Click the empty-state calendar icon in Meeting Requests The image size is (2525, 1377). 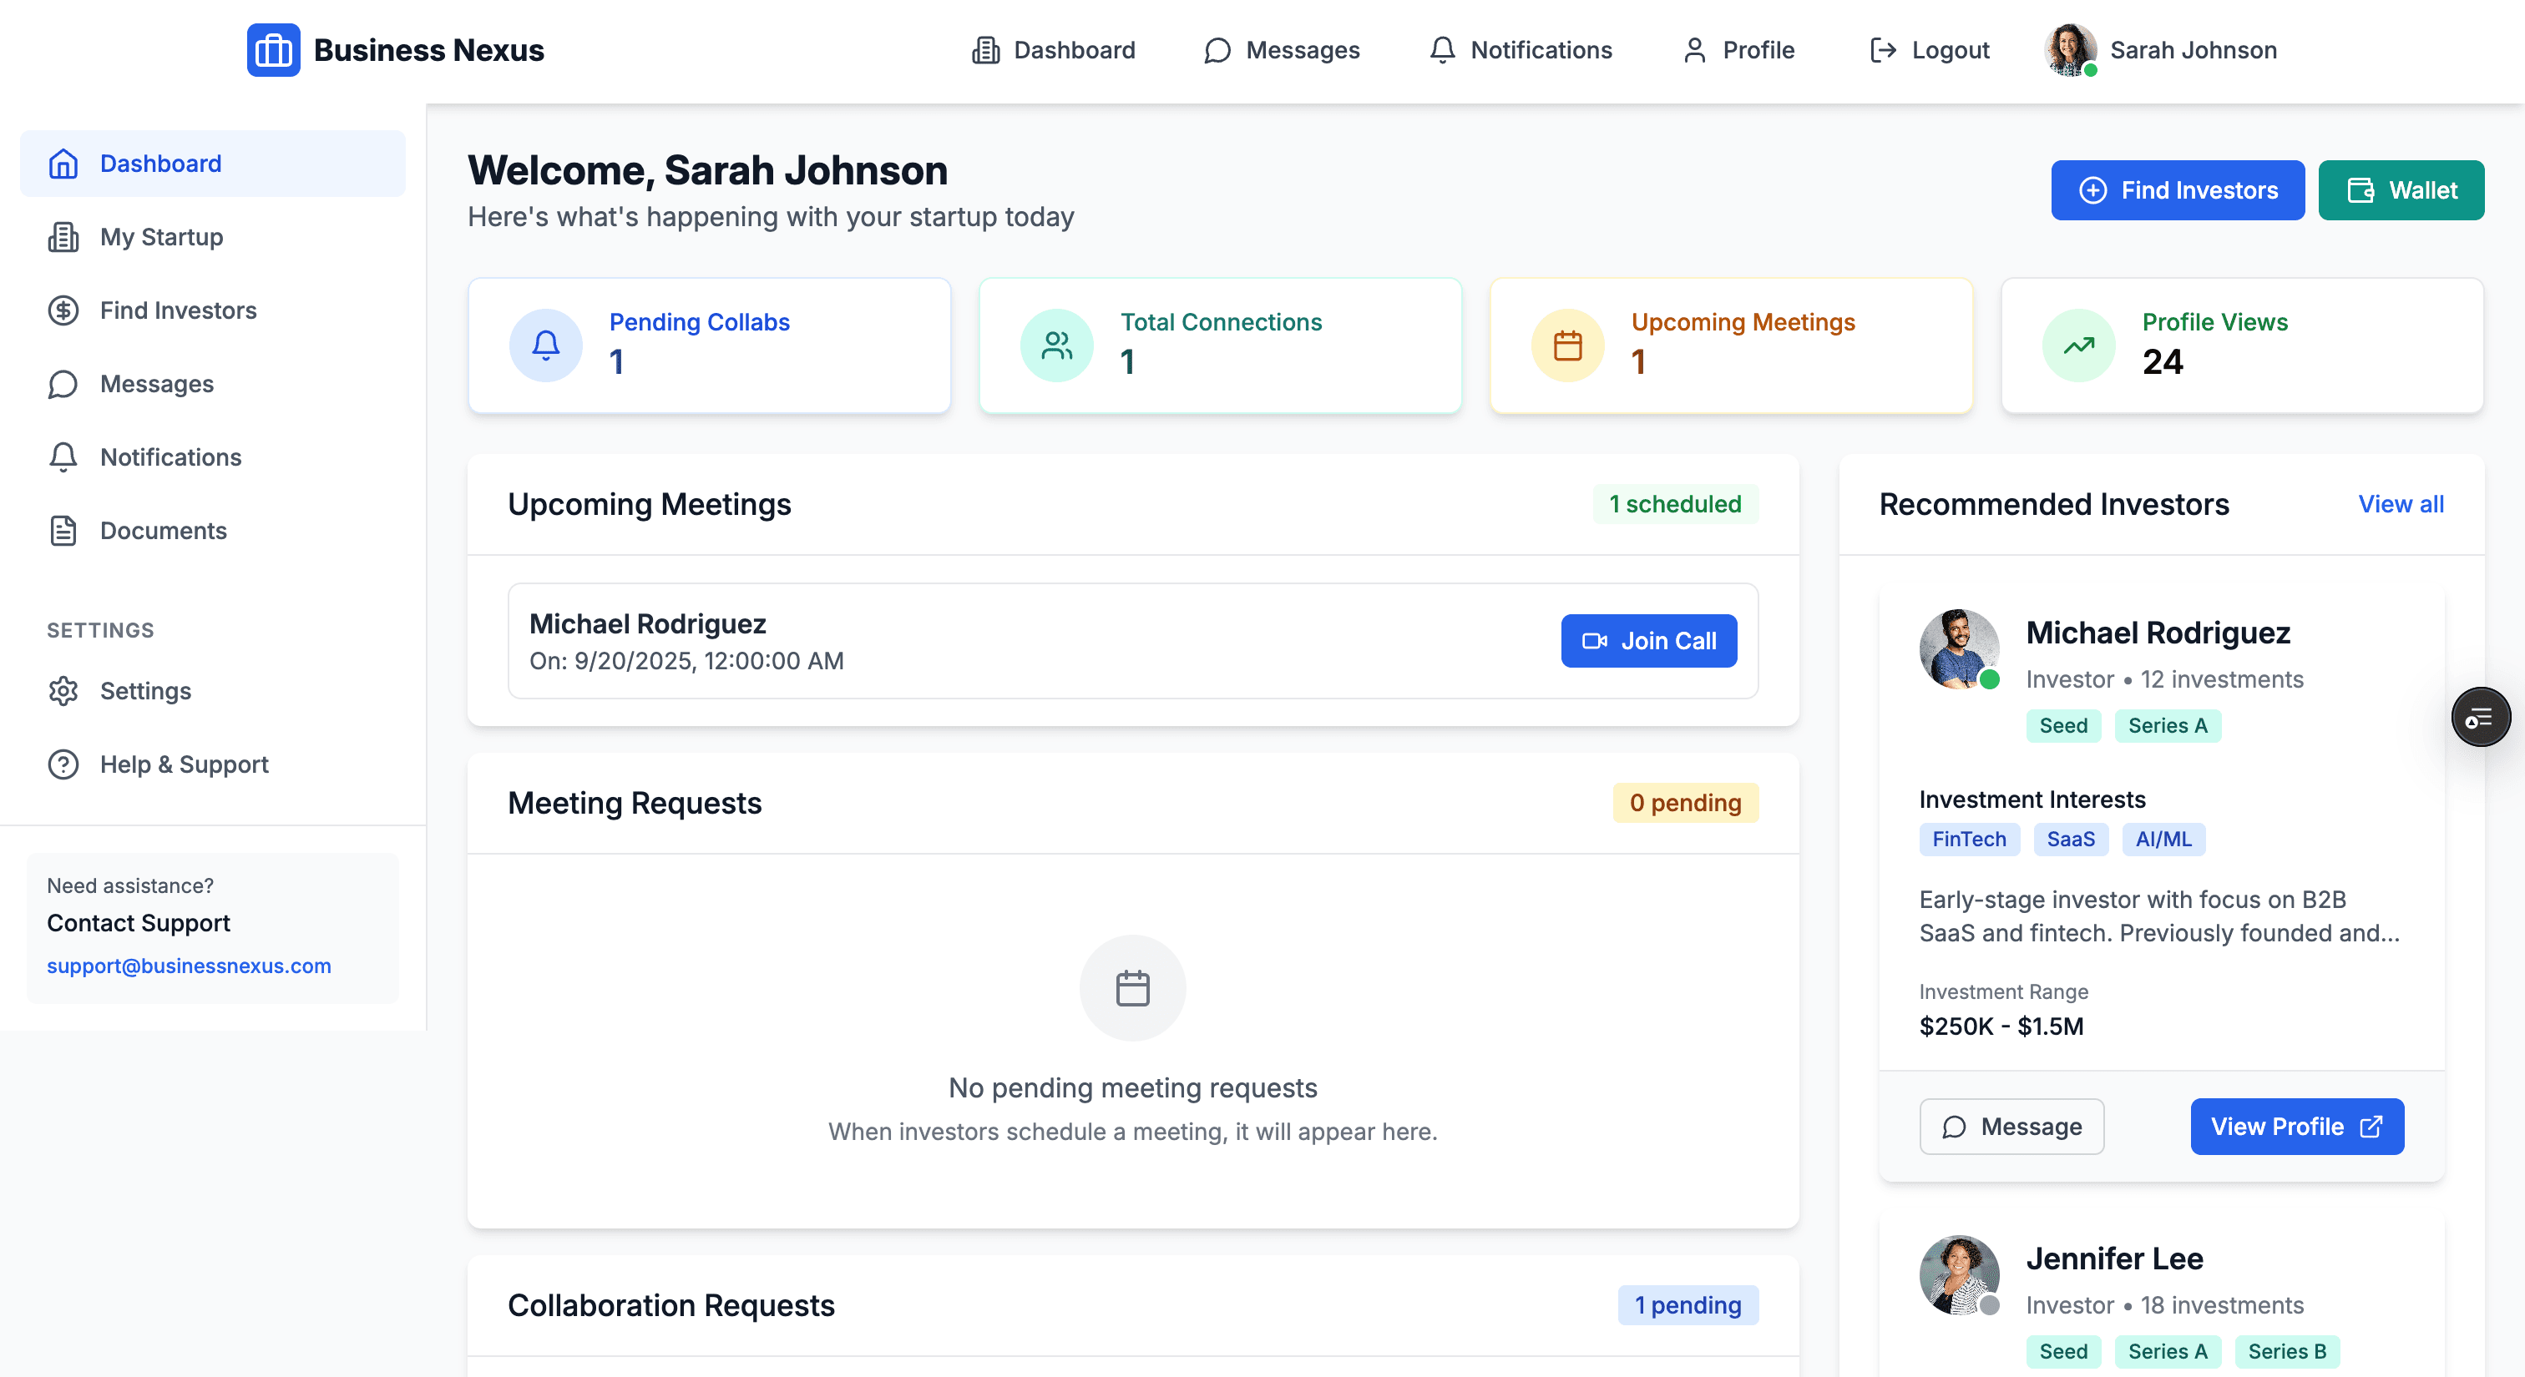1132,987
